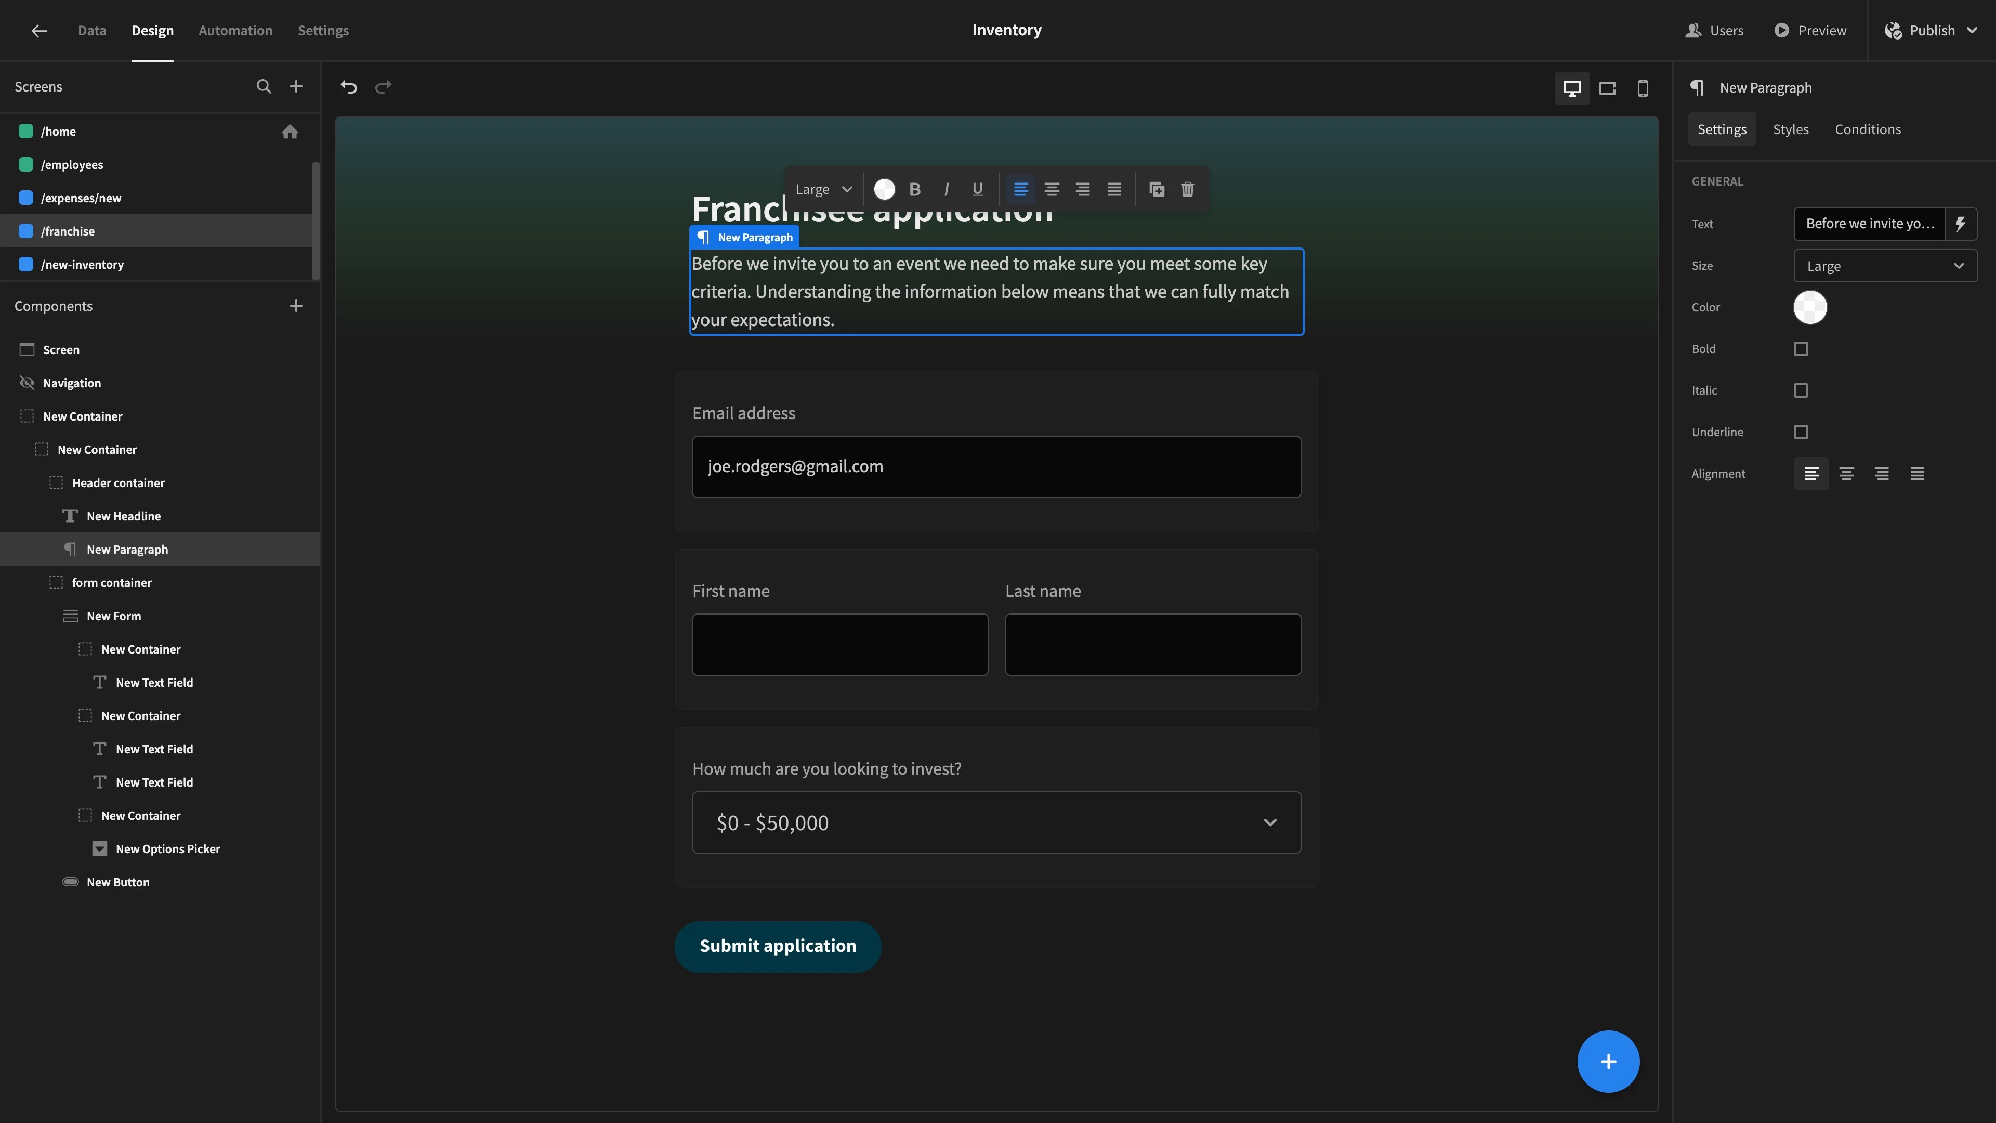This screenshot has height=1123, width=1996.
Task: Enable the Bold checkbox
Action: pos(1801,349)
